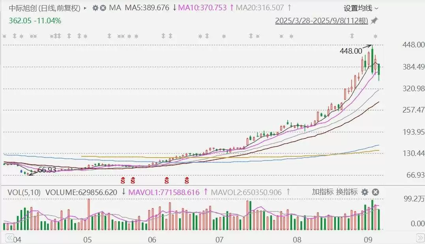This screenshot has height=244, width=425.
Task: Click the 换指标 button
Action: click(346, 192)
